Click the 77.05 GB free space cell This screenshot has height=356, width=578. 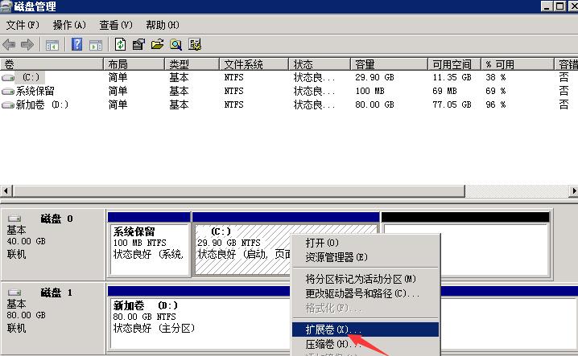452,105
